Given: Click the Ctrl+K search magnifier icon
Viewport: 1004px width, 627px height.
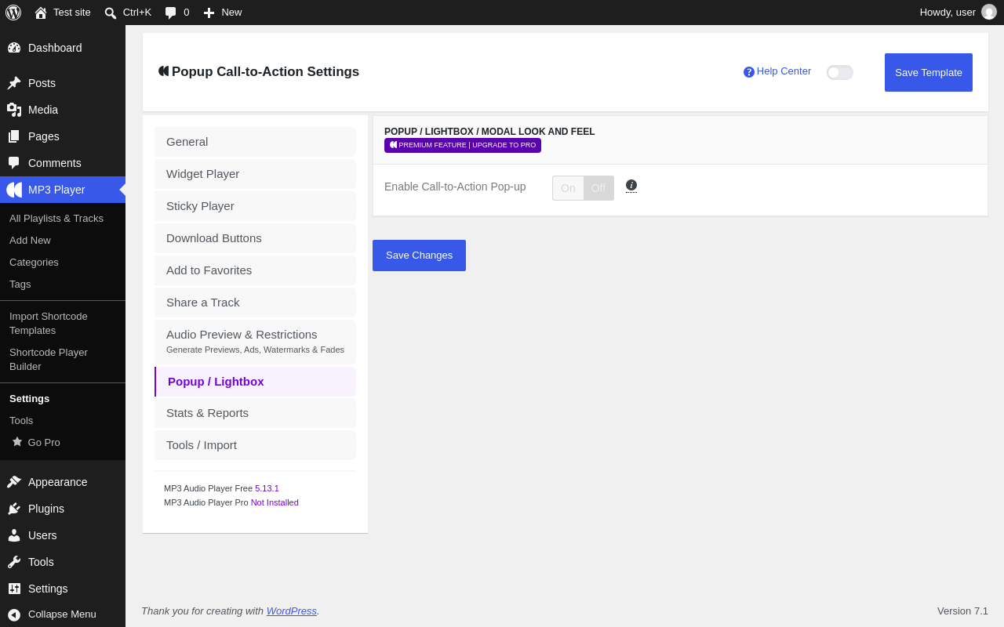Looking at the screenshot, I should pyautogui.click(x=111, y=13).
